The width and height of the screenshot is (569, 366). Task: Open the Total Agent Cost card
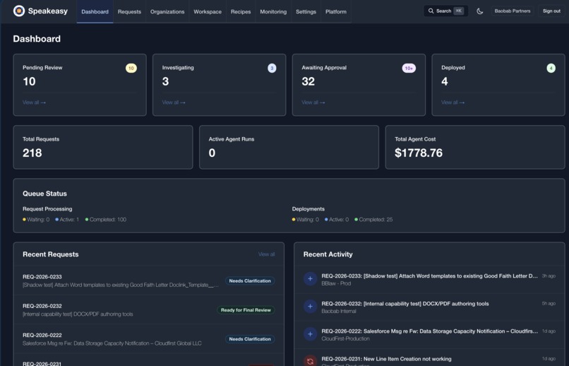coord(475,147)
